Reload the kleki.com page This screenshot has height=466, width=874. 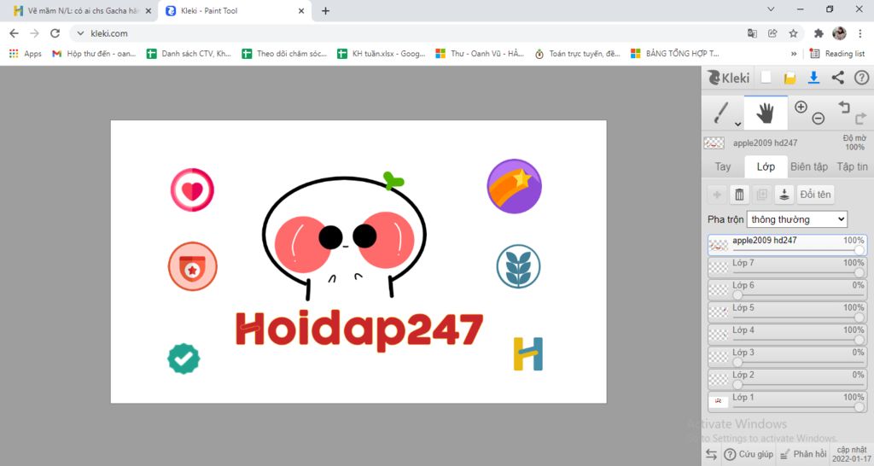click(55, 33)
